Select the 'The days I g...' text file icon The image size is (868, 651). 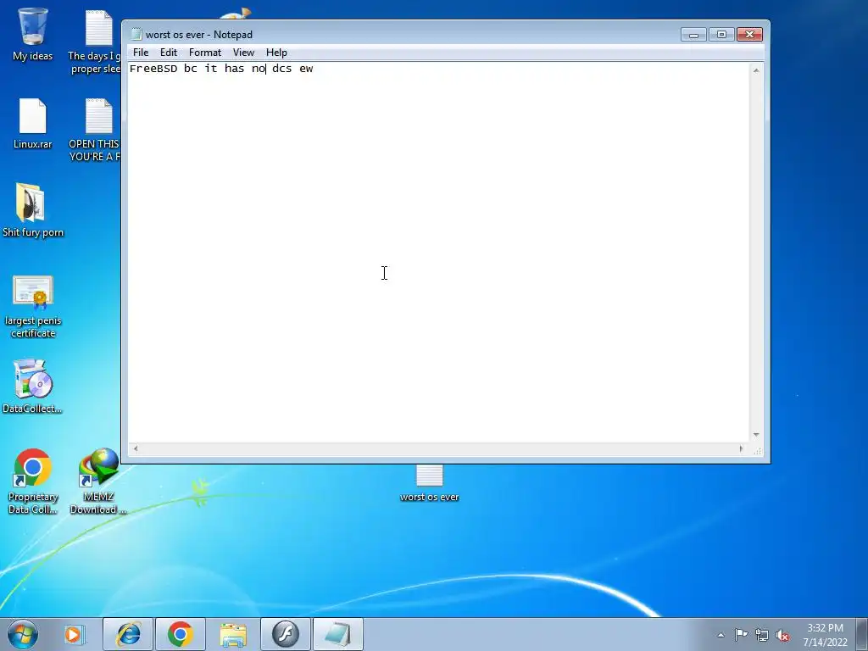[x=95, y=42]
